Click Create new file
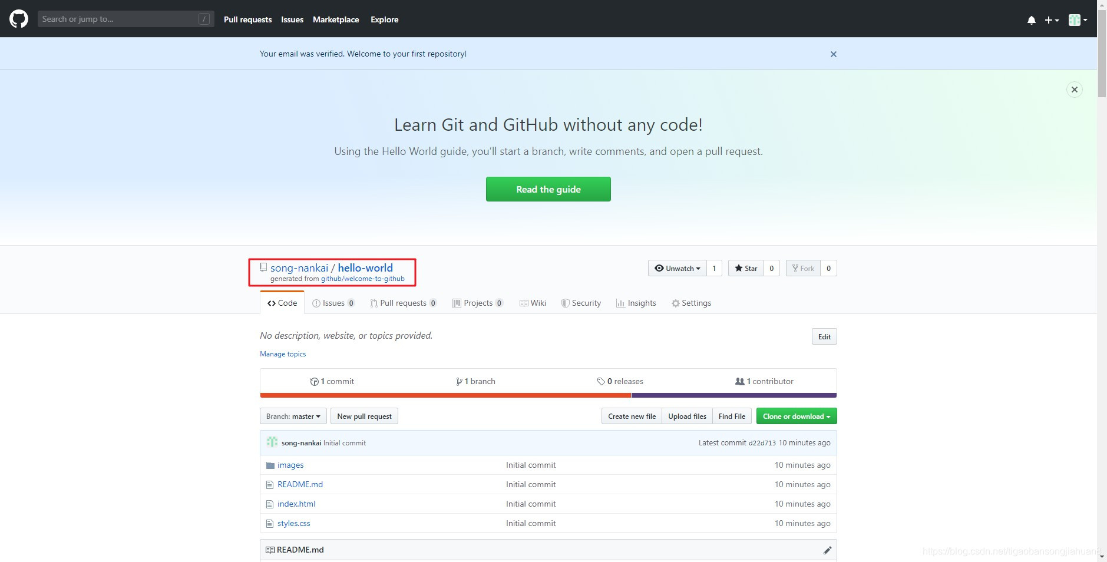Screen dimensions: 1107x562 [x=632, y=416]
